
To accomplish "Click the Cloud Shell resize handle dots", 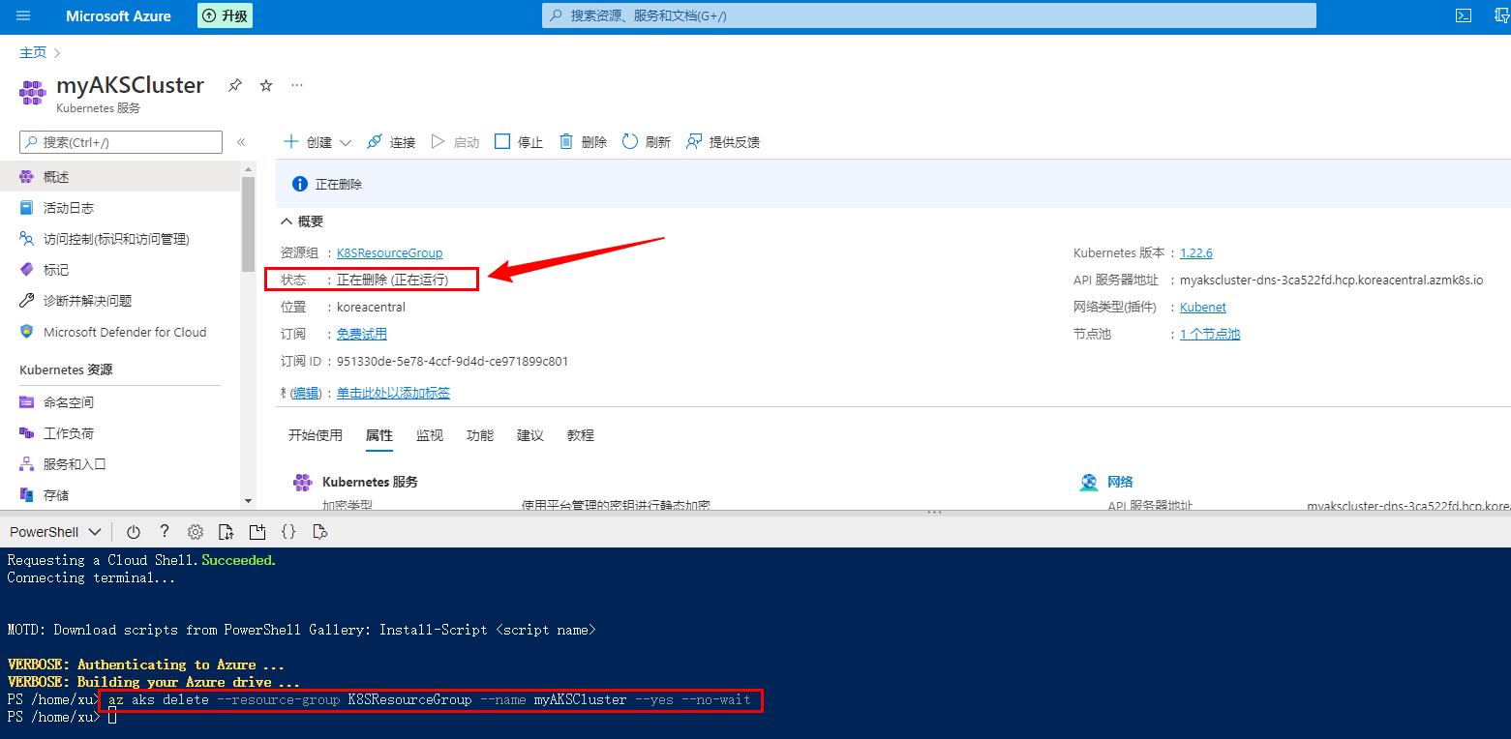I will (x=934, y=512).
